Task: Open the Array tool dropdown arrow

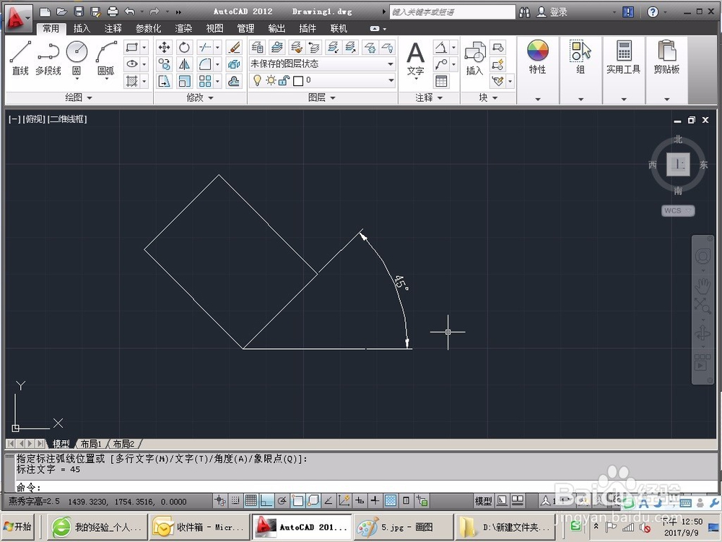Action: 217,81
